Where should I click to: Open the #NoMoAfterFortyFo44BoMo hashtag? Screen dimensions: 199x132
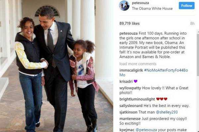click(x=154, y=73)
